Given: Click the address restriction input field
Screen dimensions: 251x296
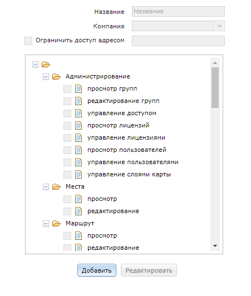Looking at the screenshot, I should tap(178, 41).
